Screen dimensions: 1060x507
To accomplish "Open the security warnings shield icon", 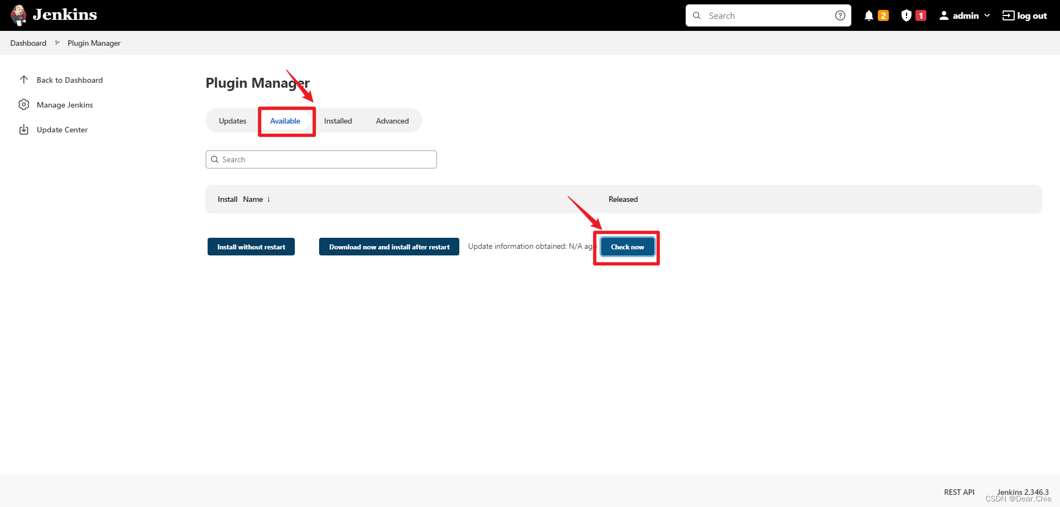I will coord(906,15).
